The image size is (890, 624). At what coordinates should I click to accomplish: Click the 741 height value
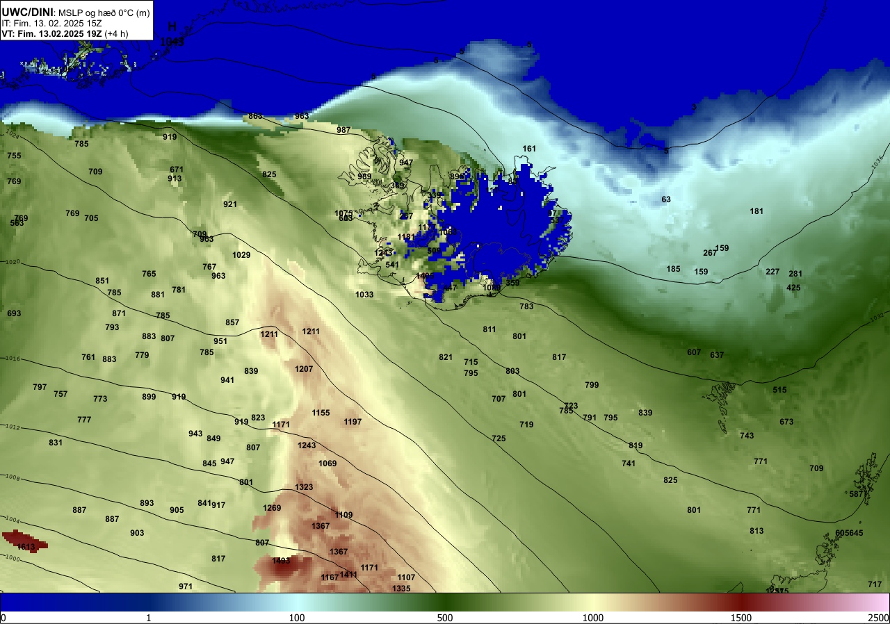(x=629, y=463)
